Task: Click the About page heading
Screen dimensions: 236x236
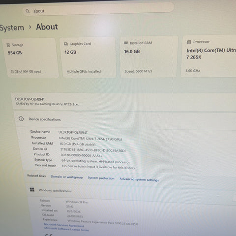Action: pos(47,27)
